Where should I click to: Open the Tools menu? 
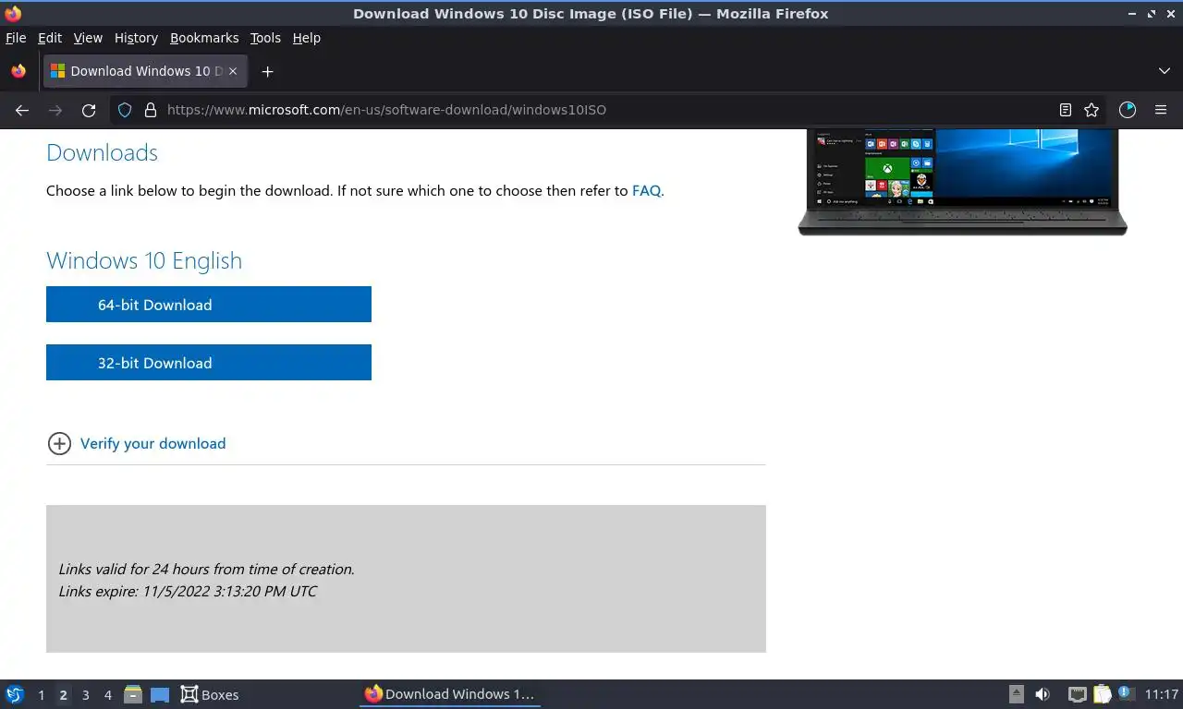265,38
